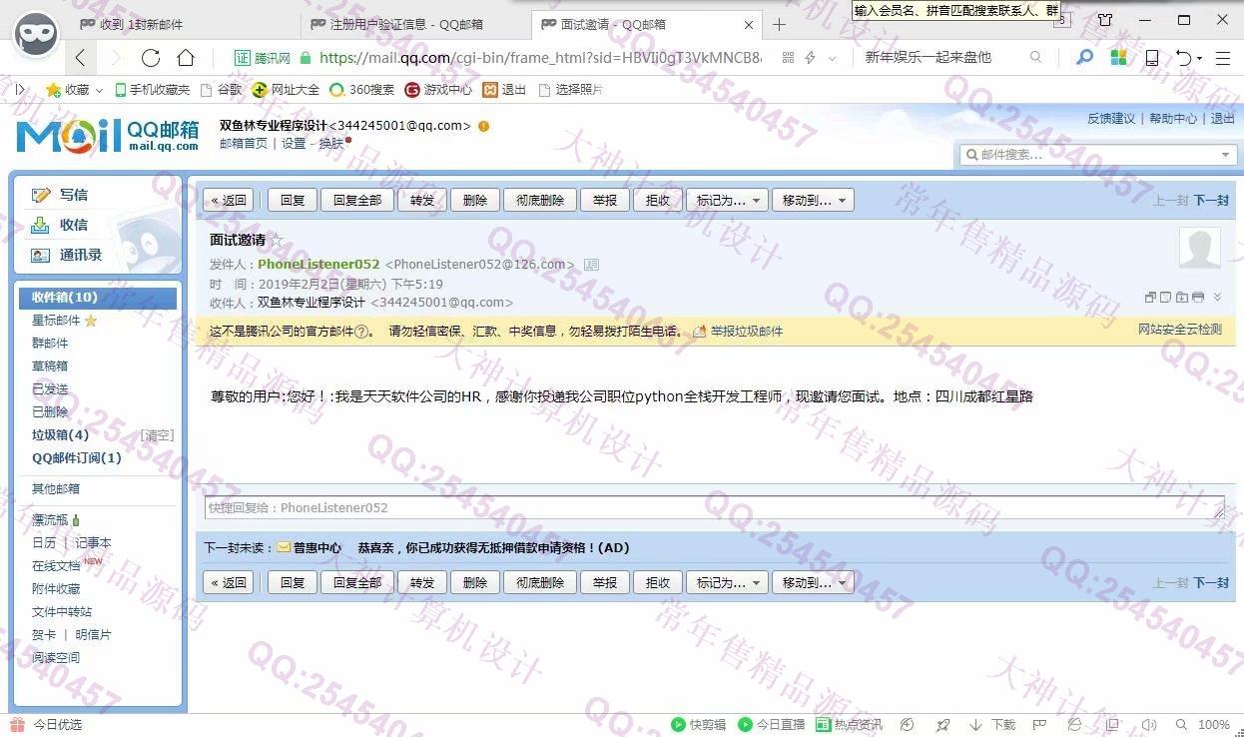Screen dimensions: 1244x737
Task: Open the 移动到... dropdown in bottom toolbar
Action: tap(813, 582)
